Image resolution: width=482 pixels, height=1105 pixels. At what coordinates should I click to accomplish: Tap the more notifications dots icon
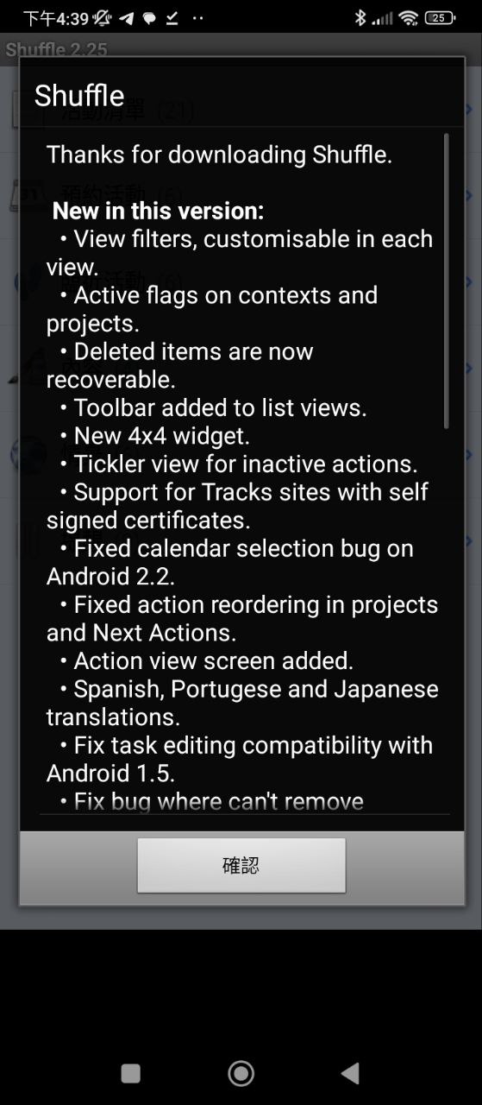[197, 18]
